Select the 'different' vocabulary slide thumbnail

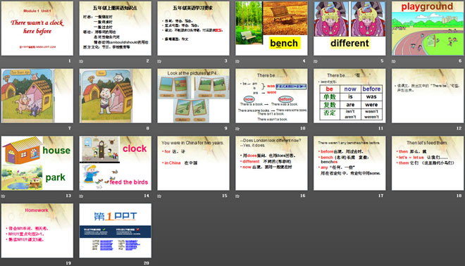pos(349,28)
